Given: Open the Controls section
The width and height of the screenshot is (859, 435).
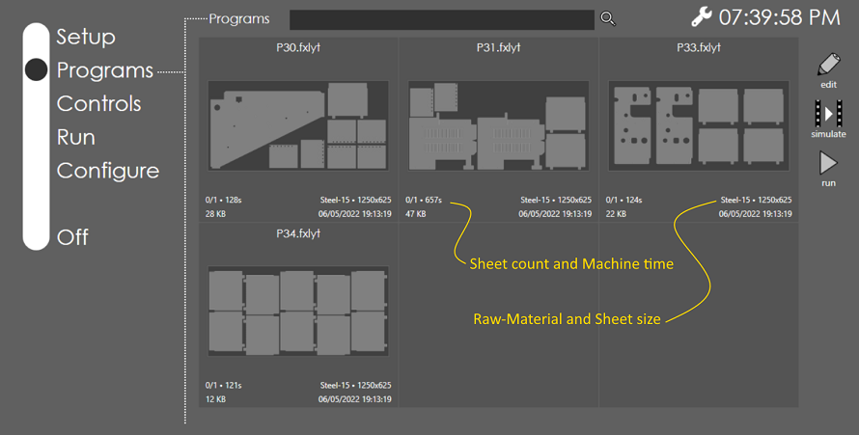Looking at the screenshot, I should pos(98,103).
